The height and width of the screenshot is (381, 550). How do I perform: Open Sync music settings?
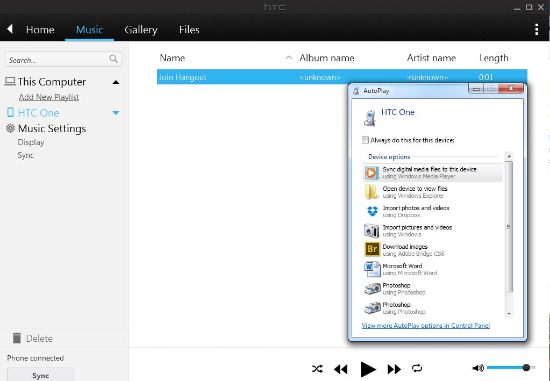26,155
